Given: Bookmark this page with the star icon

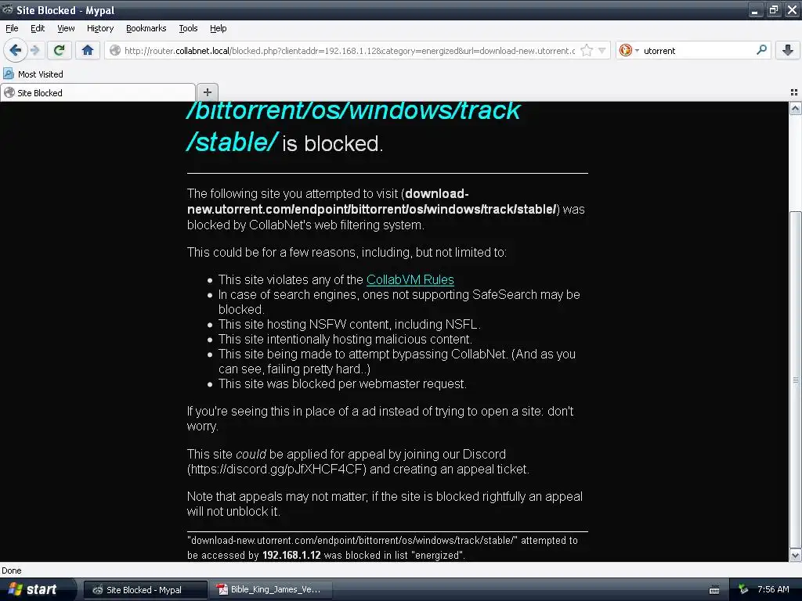Looking at the screenshot, I should [587, 51].
